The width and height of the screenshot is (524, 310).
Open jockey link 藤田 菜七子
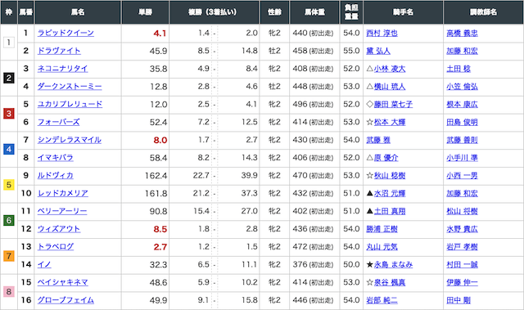(x=393, y=104)
